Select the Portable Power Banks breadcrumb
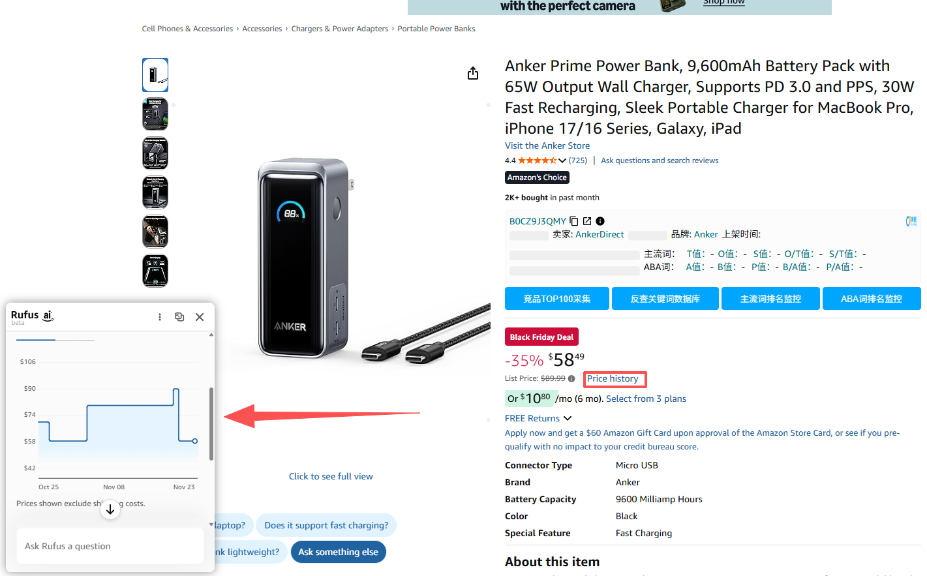 point(436,29)
